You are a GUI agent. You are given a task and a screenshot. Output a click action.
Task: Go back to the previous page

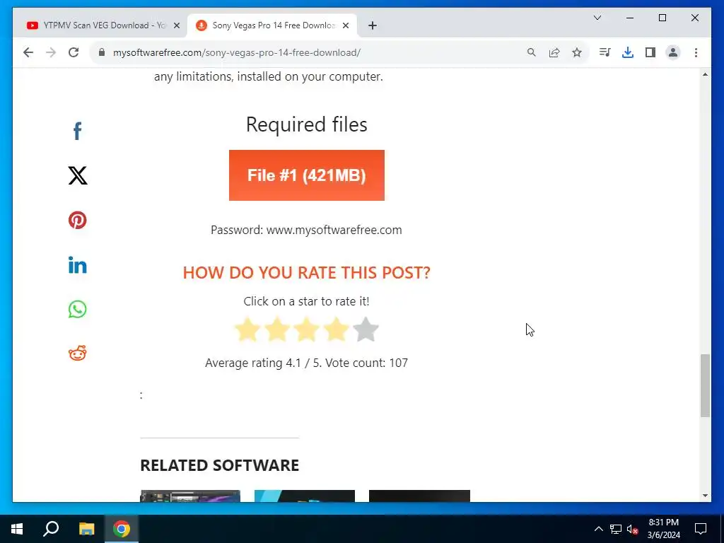[x=28, y=52]
